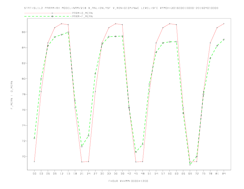Click the green F_MEAN circle marker at hour 60
Viewport: 244px width, 189px height.
[170, 42]
